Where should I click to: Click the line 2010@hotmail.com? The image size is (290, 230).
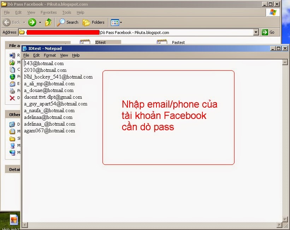coord(45,70)
